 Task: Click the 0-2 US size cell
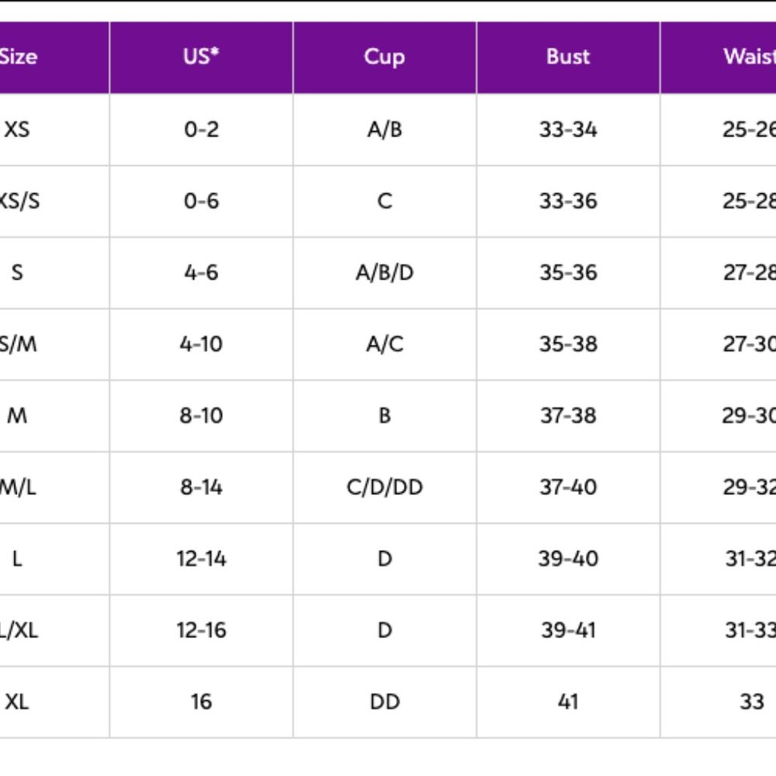[x=201, y=129]
